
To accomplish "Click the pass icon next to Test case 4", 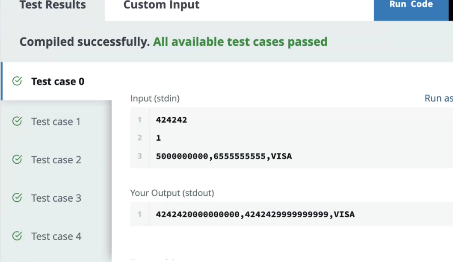I will (x=17, y=236).
